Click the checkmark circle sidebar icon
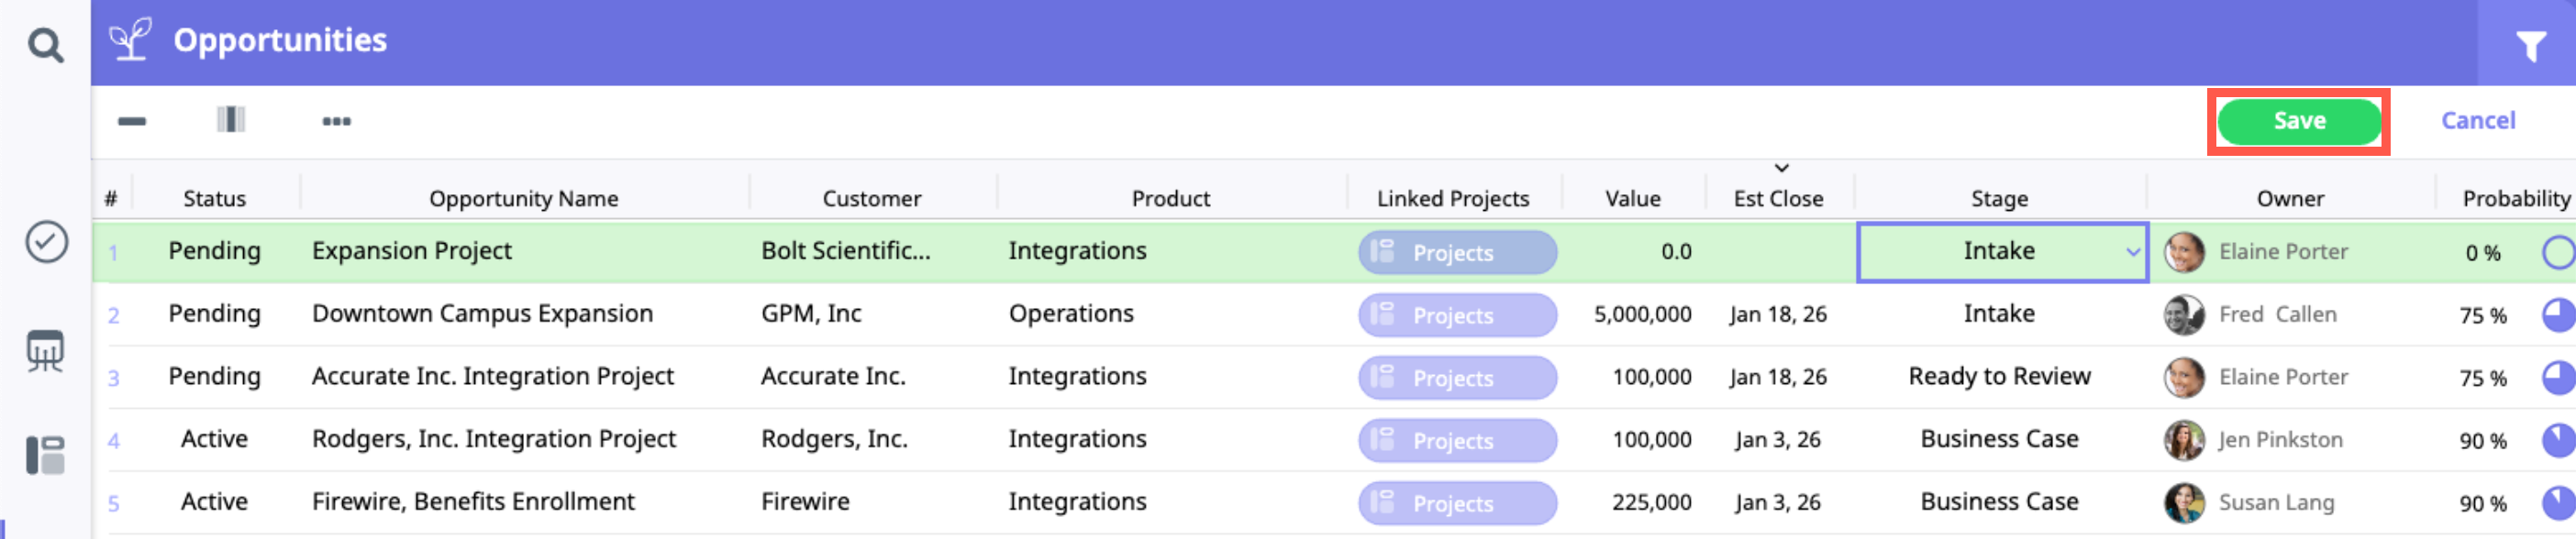The height and width of the screenshot is (539, 2576). (46, 242)
